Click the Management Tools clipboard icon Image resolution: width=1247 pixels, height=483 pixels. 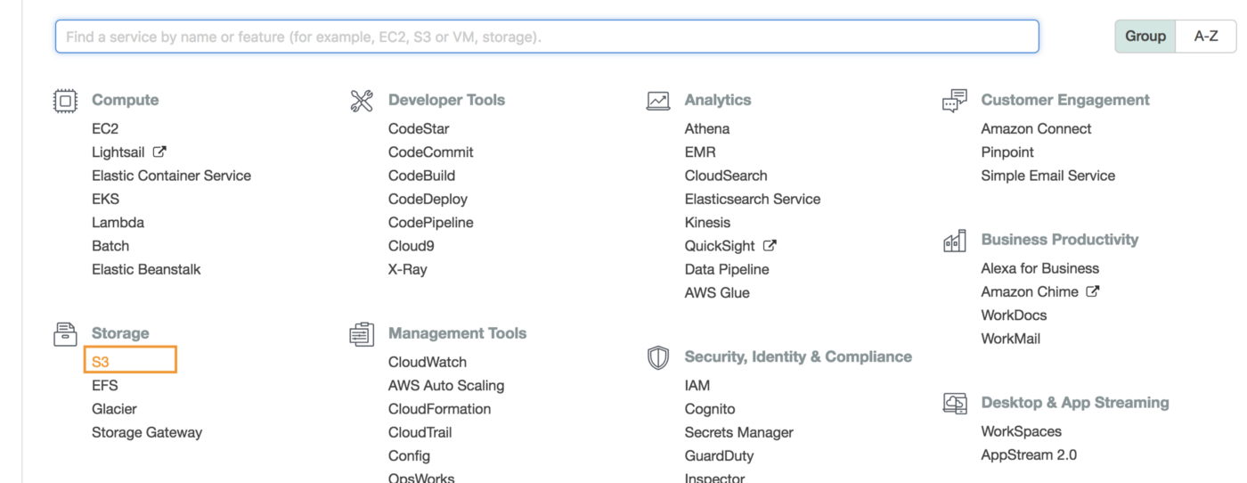click(x=362, y=333)
